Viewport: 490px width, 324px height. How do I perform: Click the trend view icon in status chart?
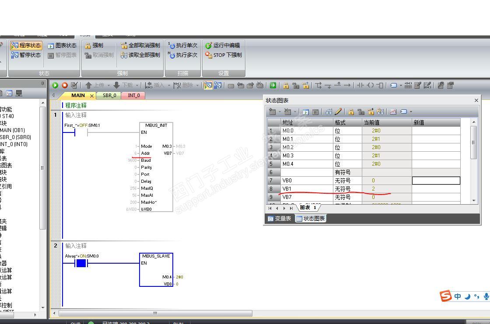pyautogui.click(x=393, y=111)
